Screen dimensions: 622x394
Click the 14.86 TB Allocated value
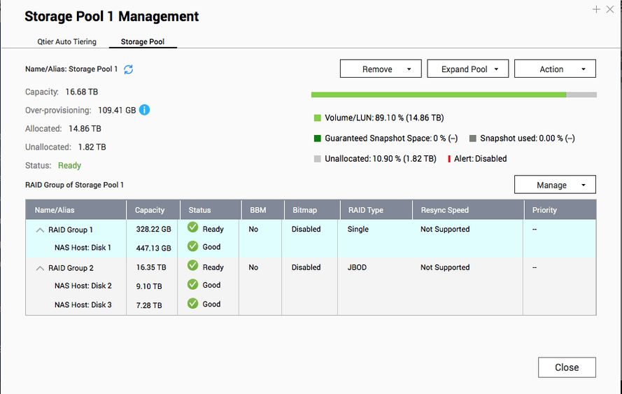click(85, 129)
